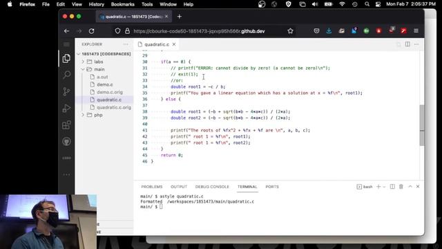Click the editor vertical scrollbar thumb
The width and height of the screenshot is (442, 249).
[x=422, y=125]
